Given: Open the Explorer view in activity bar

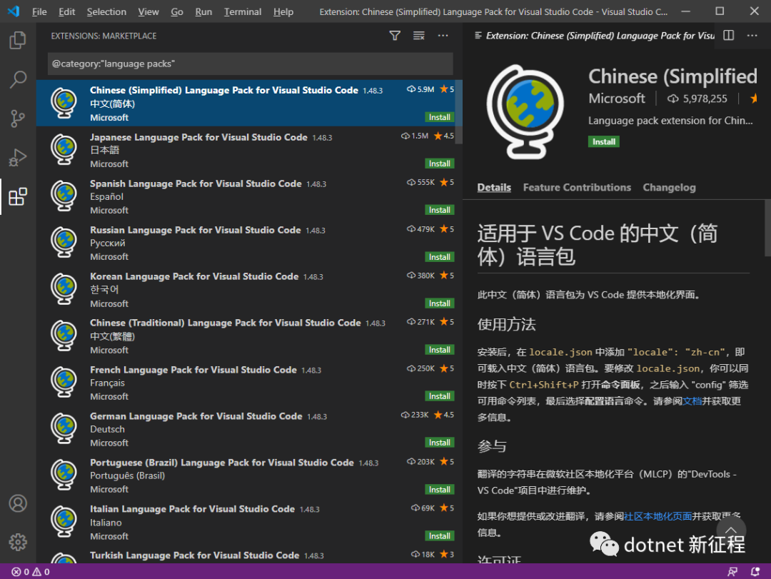Looking at the screenshot, I should pyautogui.click(x=18, y=40).
